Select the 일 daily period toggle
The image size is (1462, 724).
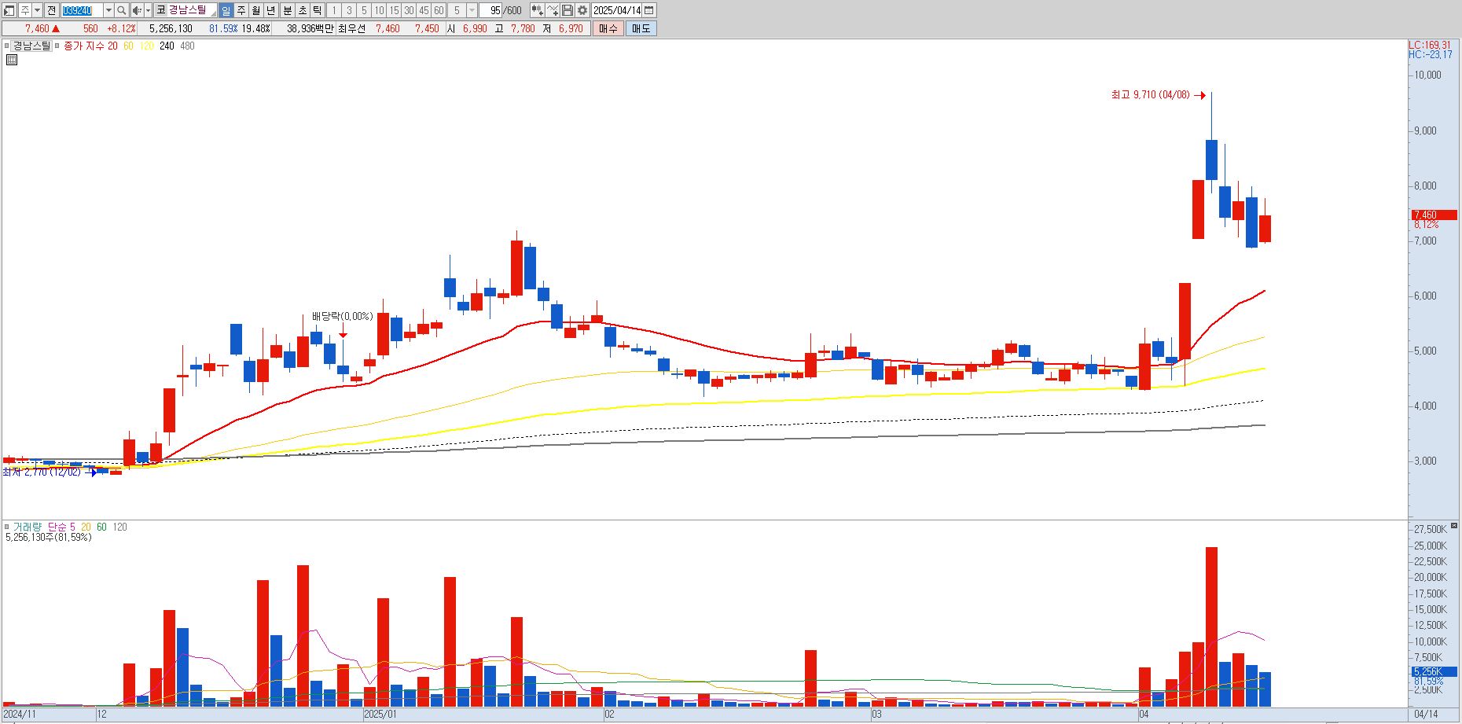[x=226, y=10]
